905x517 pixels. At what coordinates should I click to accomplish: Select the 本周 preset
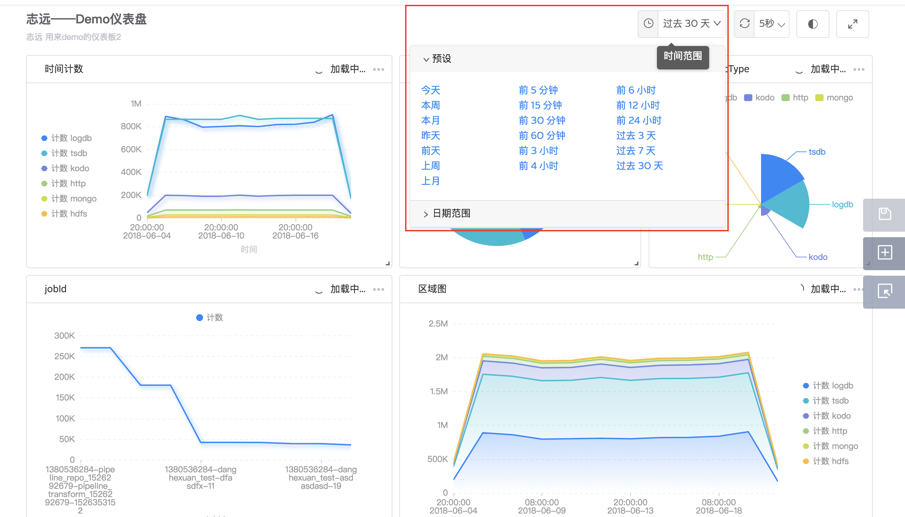(x=431, y=106)
